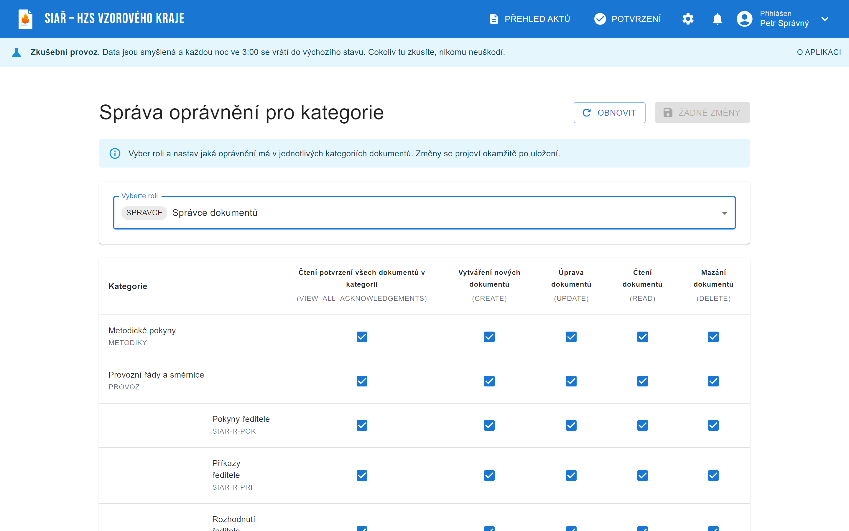
Task: Toggle VIEW_ALL_ACKNOWLEDGEMENTS for Provozní řády a směrnice
Action: (x=362, y=381)
